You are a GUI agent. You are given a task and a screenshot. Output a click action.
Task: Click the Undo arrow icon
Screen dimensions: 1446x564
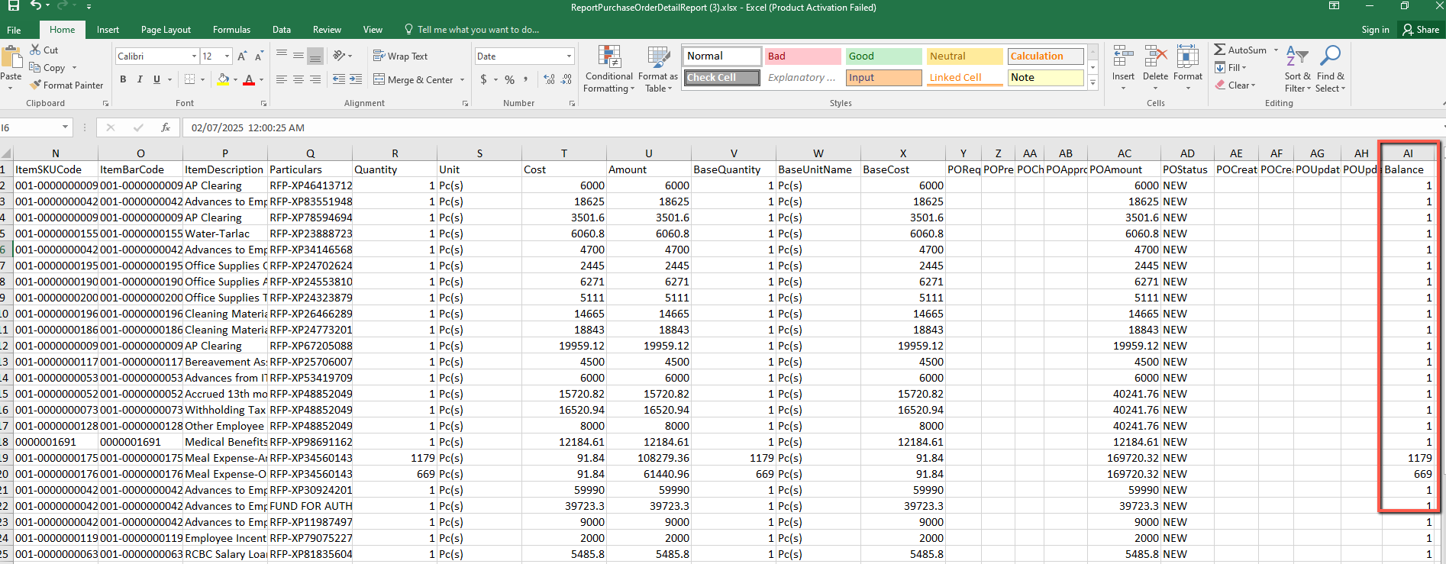click(36, 6)
